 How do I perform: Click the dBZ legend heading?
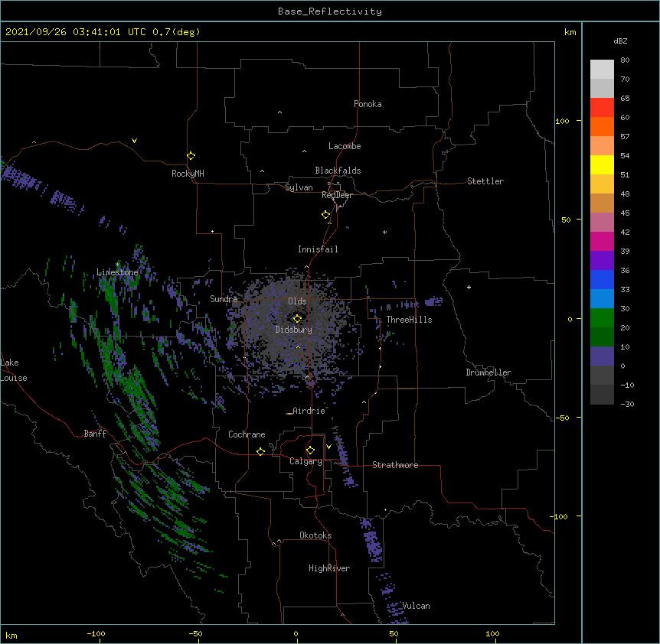pos(620,41)
